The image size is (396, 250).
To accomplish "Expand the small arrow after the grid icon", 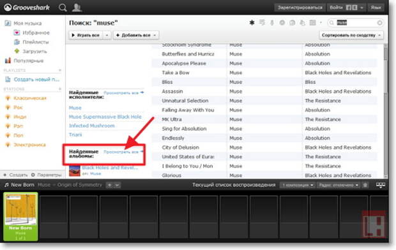I will pyautogui.click(x=321, y=23).
